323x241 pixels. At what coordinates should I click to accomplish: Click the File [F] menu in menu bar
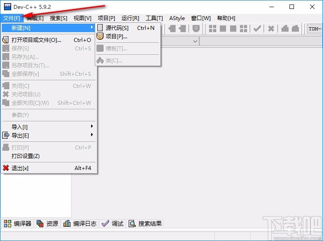click(x=12, y=18)
